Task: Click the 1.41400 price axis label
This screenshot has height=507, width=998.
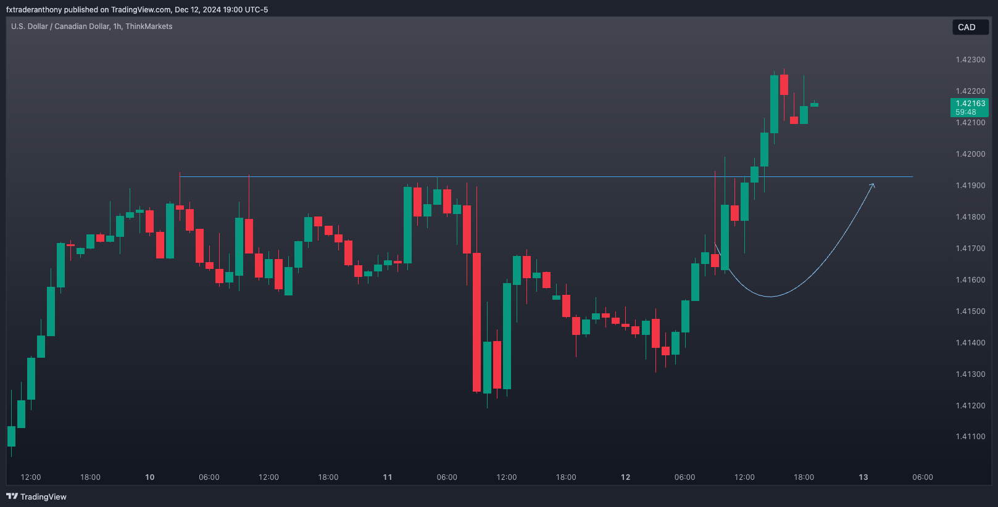Action: [x=970, y=343]
